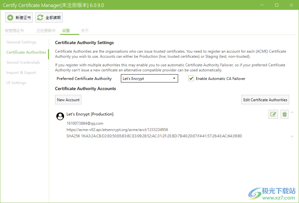This screenshot has width=299, height=203.
Task: Delete the Let's Encrypt account trash icon
Action: point(284,114)
